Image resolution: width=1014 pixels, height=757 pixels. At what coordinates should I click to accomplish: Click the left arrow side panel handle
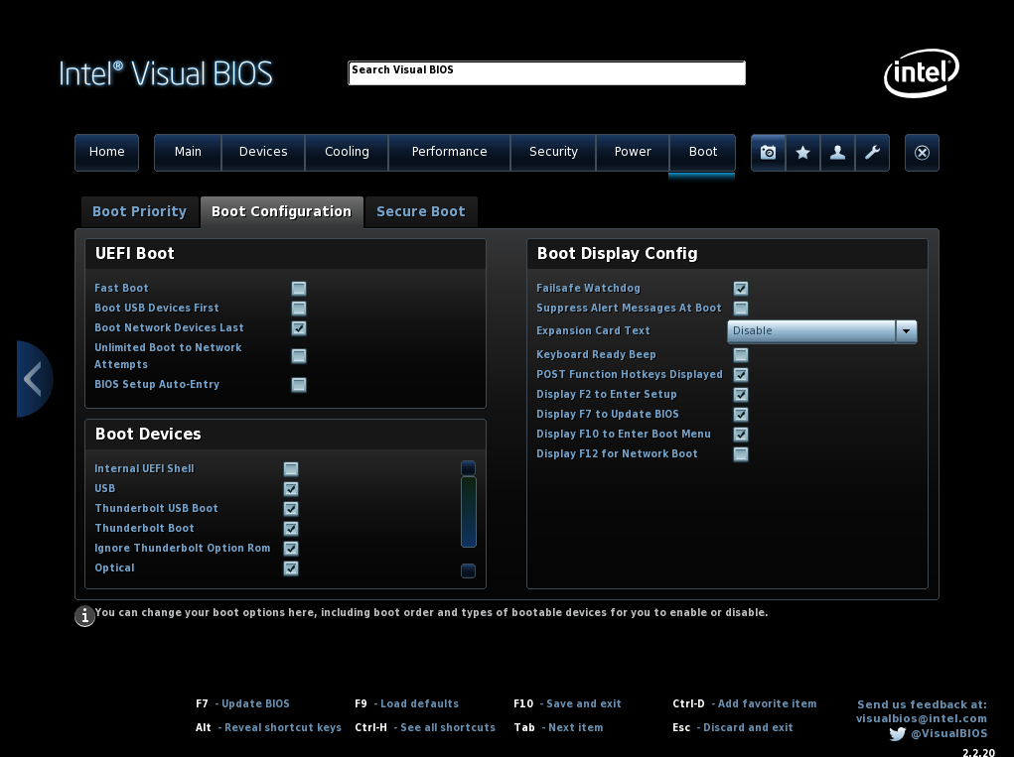[35, 379]
